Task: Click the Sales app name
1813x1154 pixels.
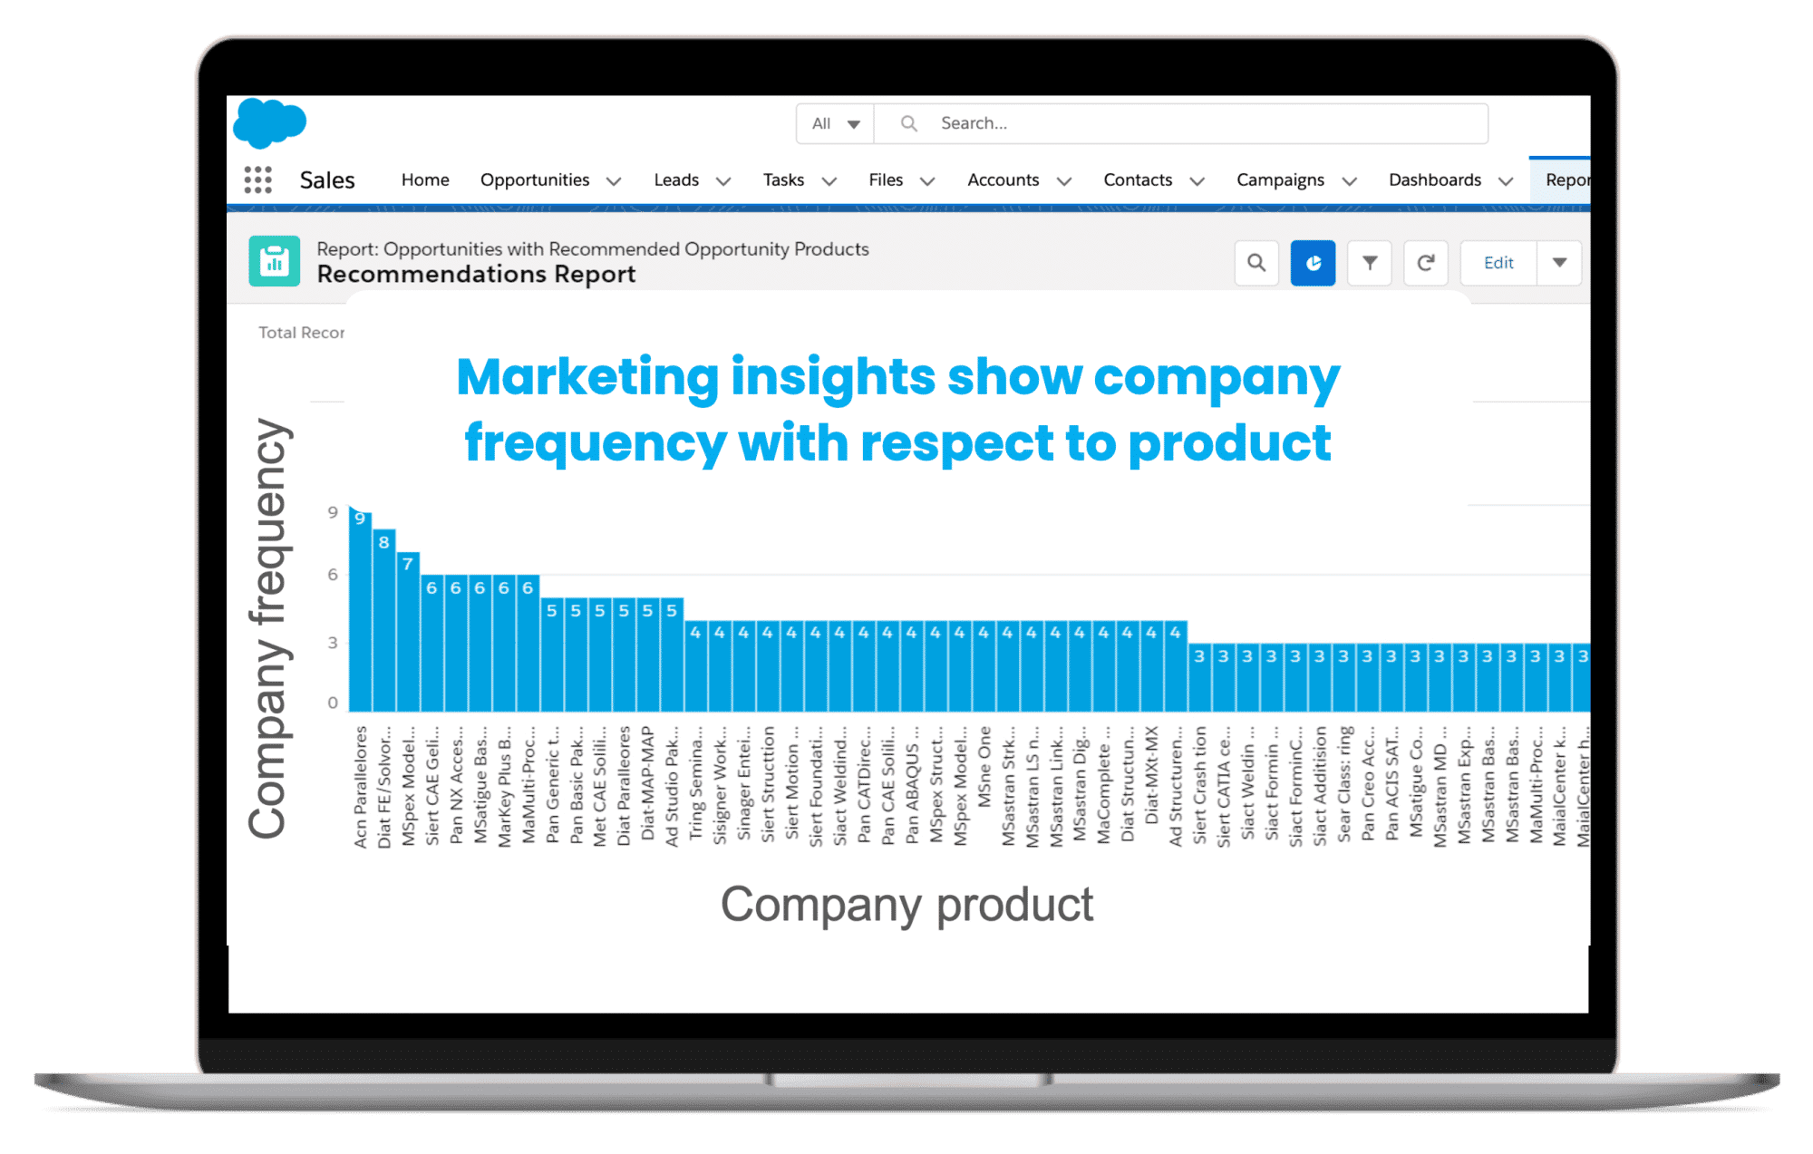Action: click(x=327, y=179)
